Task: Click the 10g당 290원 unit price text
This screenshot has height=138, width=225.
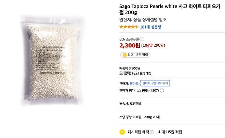Action: [x=153, y=45]
